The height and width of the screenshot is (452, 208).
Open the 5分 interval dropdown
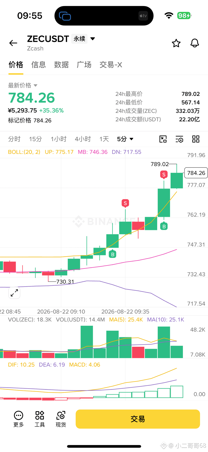[x=125, y=139]
